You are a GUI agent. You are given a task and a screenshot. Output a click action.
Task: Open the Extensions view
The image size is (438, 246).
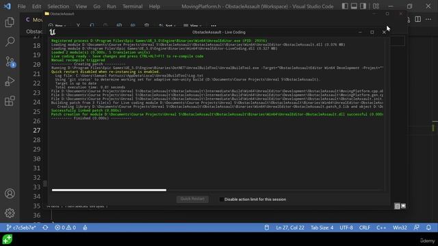(10, 101)
